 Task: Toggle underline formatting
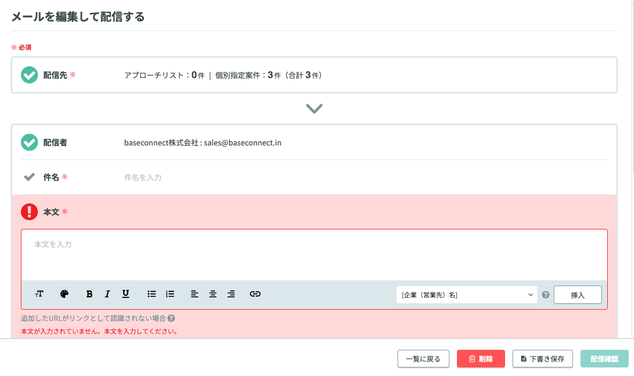[126, 294]
